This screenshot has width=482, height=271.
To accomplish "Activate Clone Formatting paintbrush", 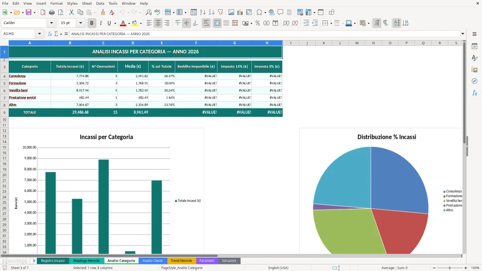I will (x=103, y=12).
